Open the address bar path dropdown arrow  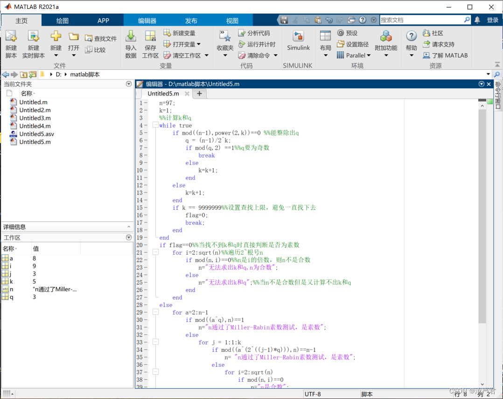(488, 74)
